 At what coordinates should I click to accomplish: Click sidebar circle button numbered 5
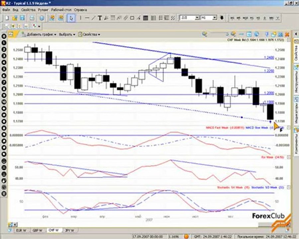[4, 69]
